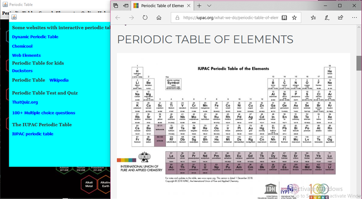Open the Dynamic Periodic Table link
362x199 pixels.
pos(35,37)
